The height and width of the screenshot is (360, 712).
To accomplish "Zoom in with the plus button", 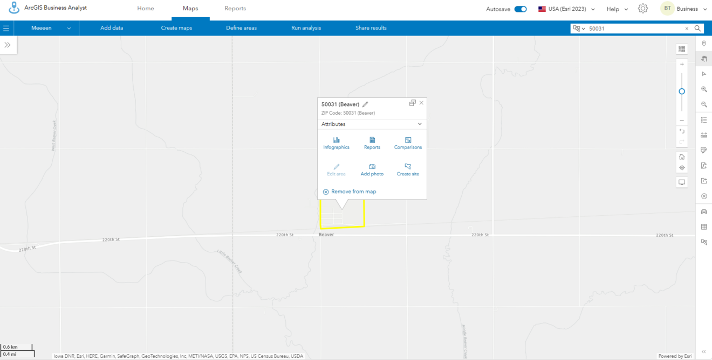I will (682, 64).
